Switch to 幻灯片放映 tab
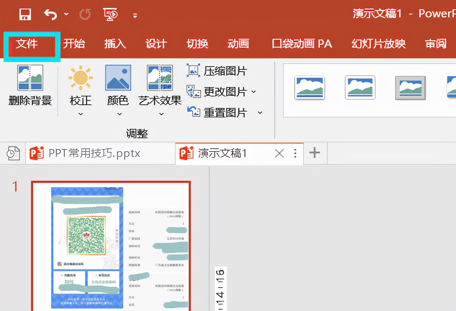The image size is (456, 311). tap(379, 44)
